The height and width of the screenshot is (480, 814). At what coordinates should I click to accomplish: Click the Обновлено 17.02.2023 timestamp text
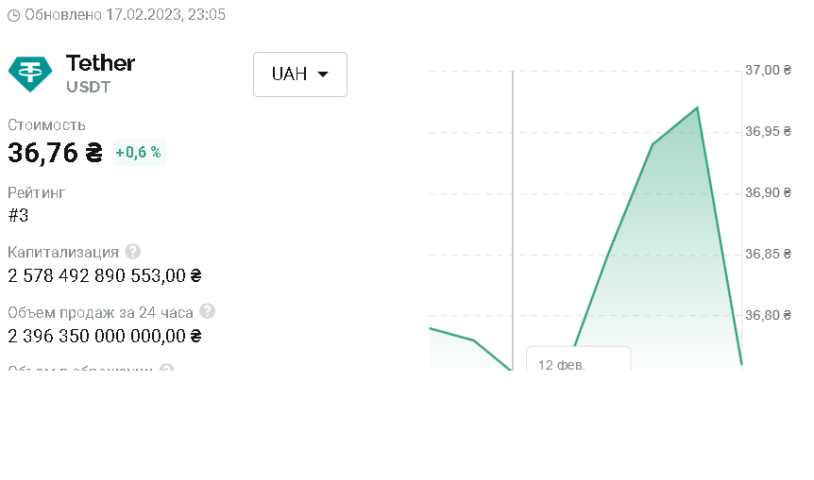point(125,15)
